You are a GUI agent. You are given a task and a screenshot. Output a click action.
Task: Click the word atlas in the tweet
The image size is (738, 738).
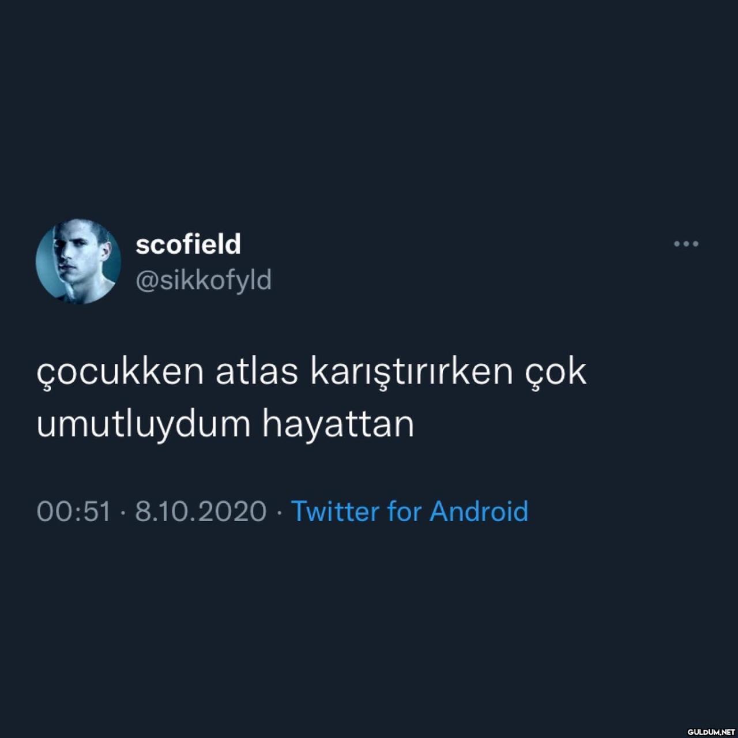pyautogui.click(x=257, y=372)
